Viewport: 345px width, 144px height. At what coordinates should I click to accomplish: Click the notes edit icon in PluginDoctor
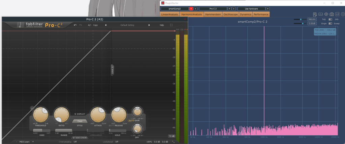315,14
